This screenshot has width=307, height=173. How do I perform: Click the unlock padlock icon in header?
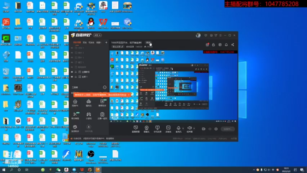pyautogui.click(x=213, y=45)
